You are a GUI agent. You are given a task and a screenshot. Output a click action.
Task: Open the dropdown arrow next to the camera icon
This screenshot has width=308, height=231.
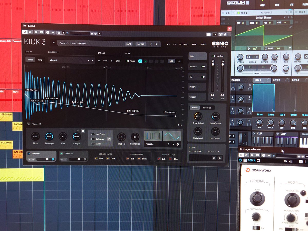click(x=215, y=34)
